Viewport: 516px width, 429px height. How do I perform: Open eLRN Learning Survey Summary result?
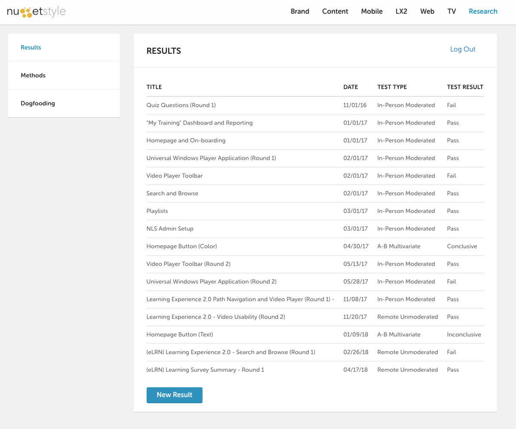click(205, 370)
